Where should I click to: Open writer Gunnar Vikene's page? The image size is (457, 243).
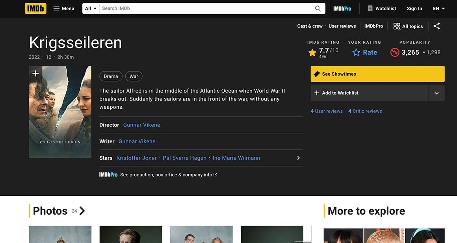point(137,142)
